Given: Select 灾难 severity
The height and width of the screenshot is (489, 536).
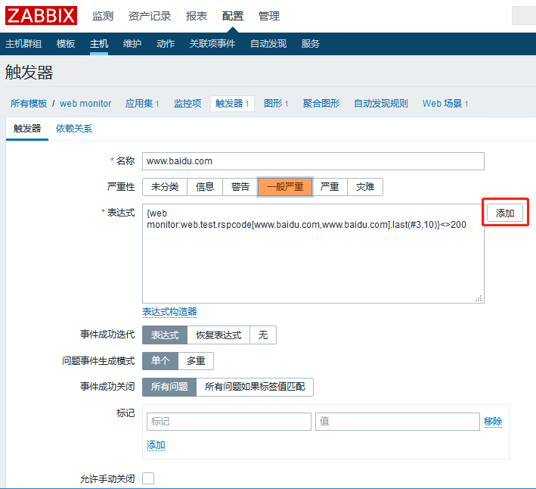Looking at the screenshot, I should click(365, 187).
